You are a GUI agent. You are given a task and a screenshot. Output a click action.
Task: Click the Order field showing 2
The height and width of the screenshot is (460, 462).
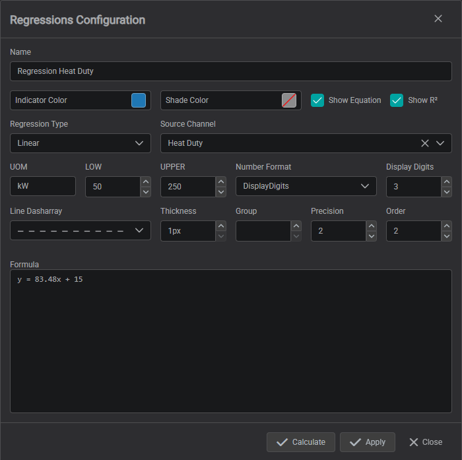tap(414, 231)
